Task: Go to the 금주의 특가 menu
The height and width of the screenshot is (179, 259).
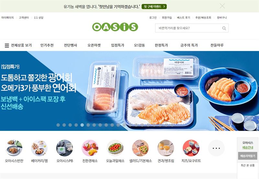Action: [189, 45]
